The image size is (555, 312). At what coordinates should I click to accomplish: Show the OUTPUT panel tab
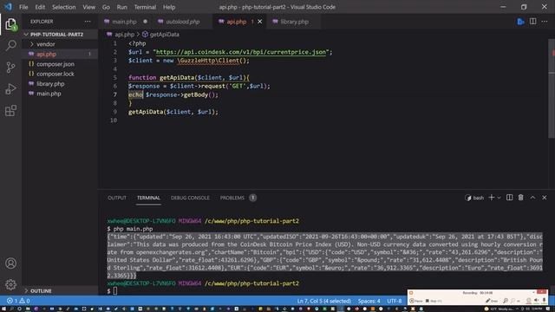tap(117, 198)
